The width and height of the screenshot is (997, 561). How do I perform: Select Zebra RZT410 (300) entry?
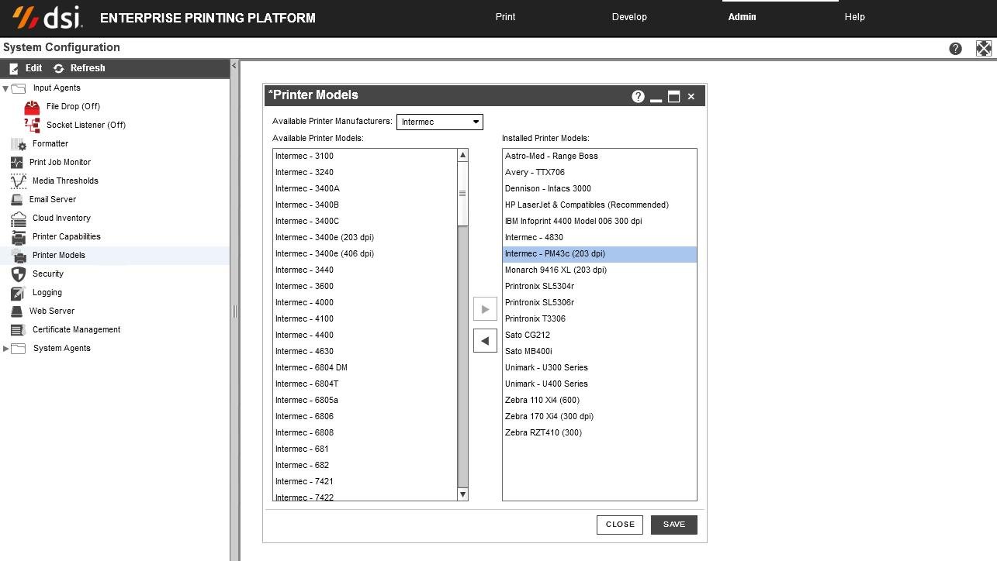click(599, 432)
